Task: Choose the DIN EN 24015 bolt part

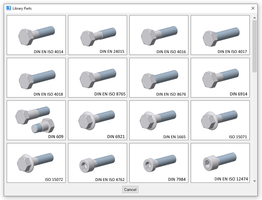Action: (x=98, y=35)
